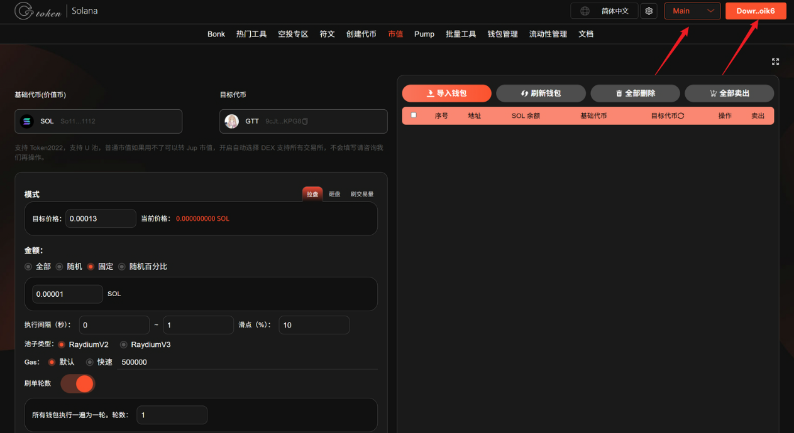Screen dimensions: 794x433
Task: Select RaydiumV3 pool type
Action: [124, 345]
